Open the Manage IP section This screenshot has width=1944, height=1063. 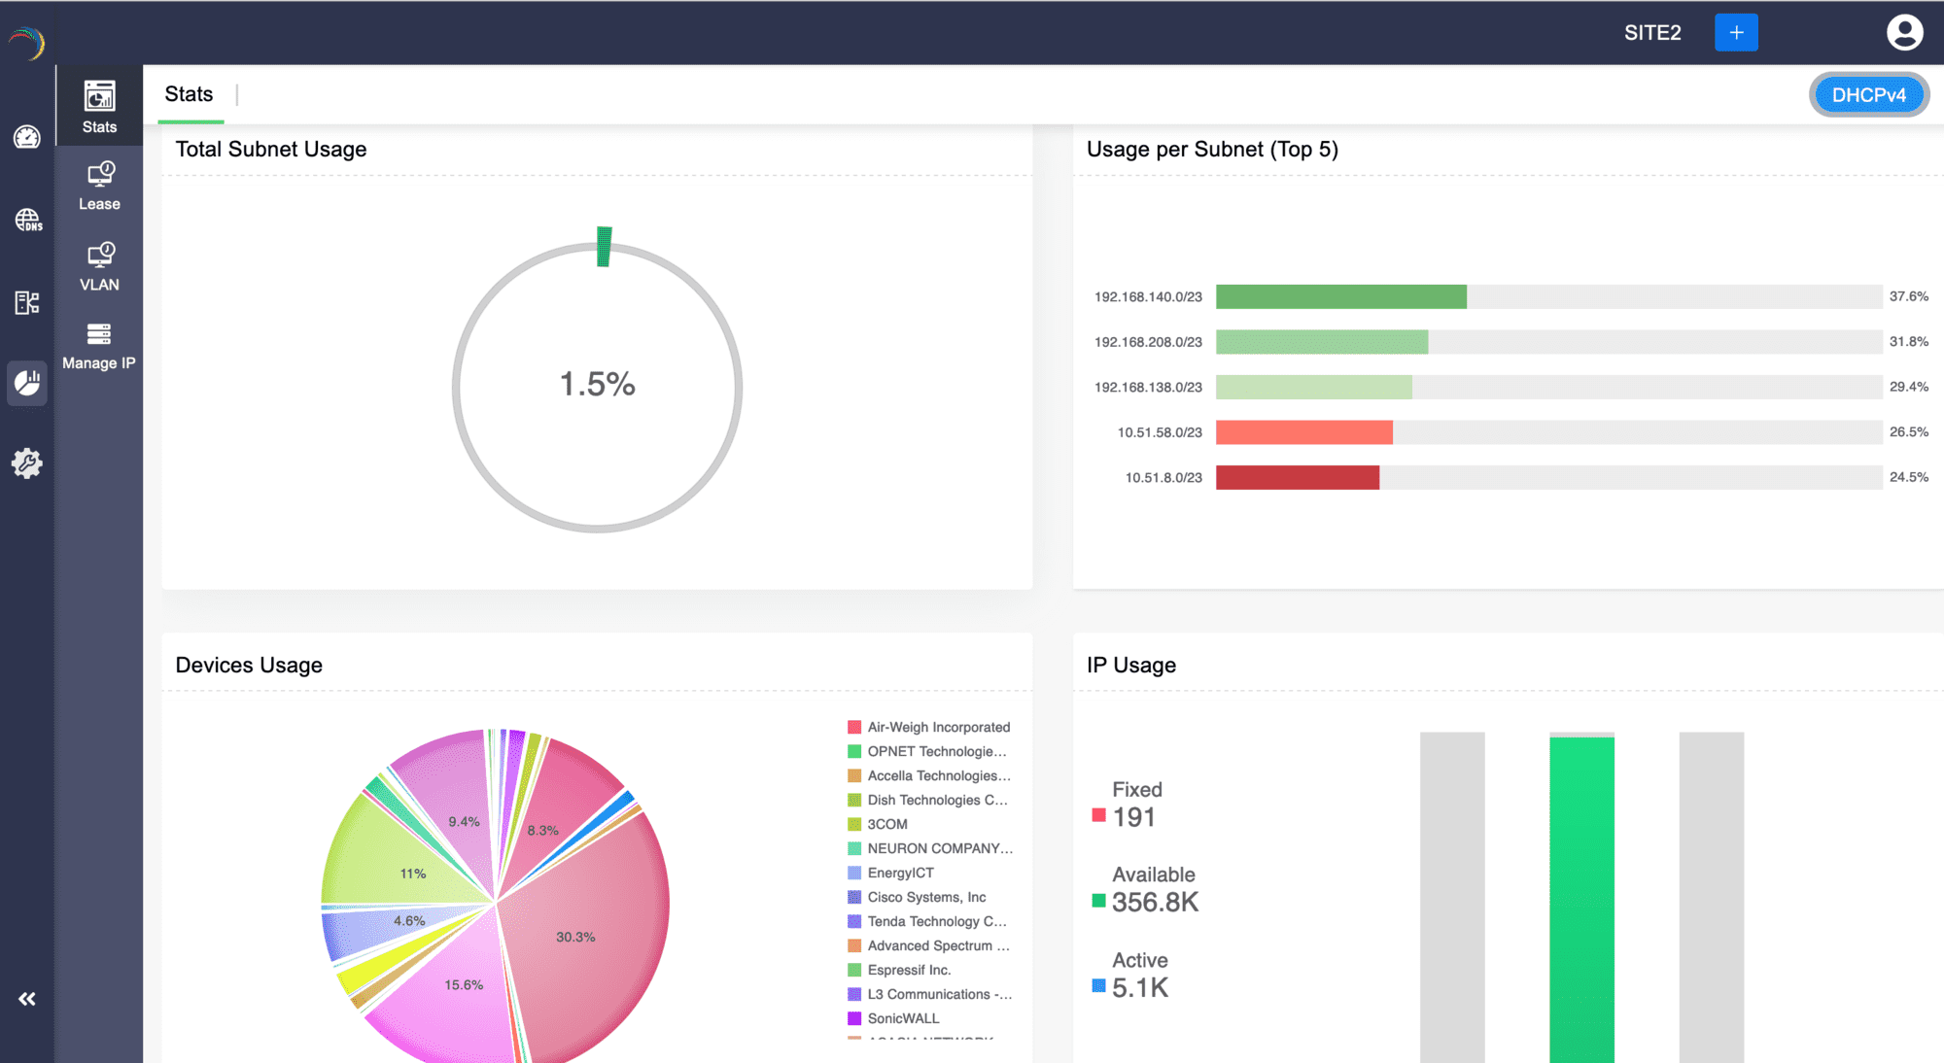(99, 346)
